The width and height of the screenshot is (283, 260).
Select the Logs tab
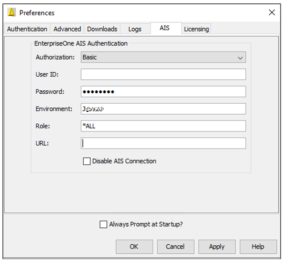pyautogui.click(x=135, y=29)
